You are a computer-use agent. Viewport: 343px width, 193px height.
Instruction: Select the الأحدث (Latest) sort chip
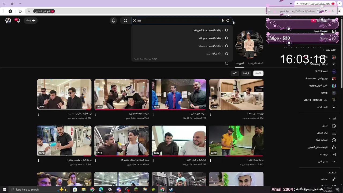tap(258, 73)
